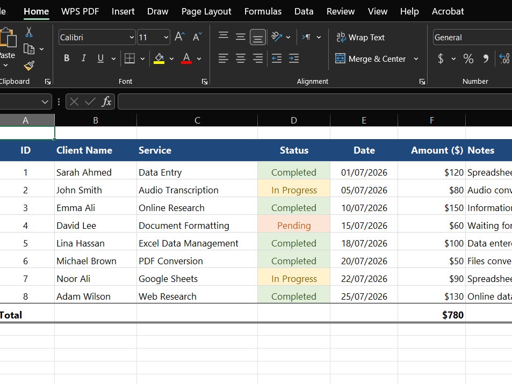Expand Accounting format options arrow

pyautogui.click(x=453, y=59)
